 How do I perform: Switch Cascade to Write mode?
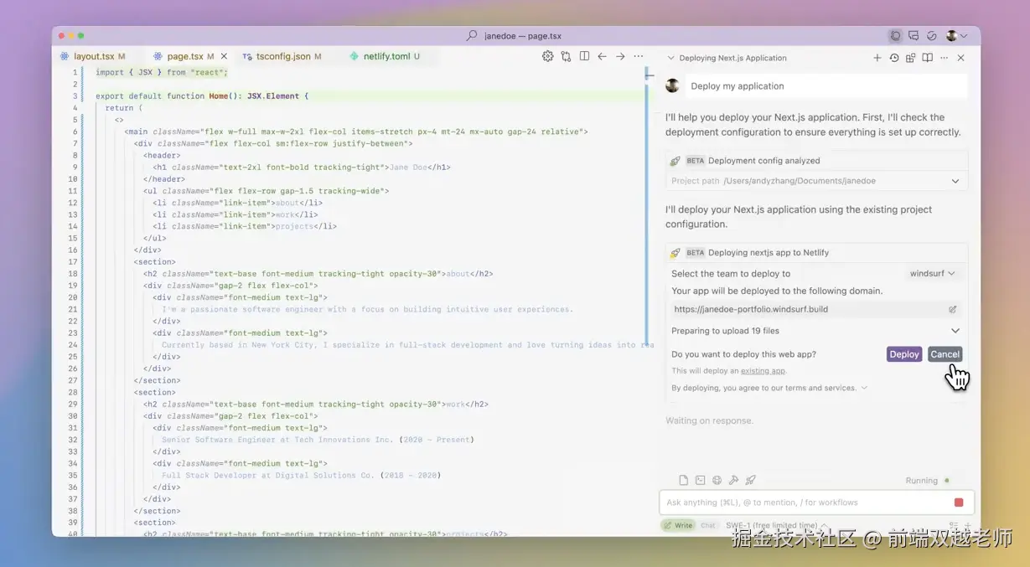point(678,525)
